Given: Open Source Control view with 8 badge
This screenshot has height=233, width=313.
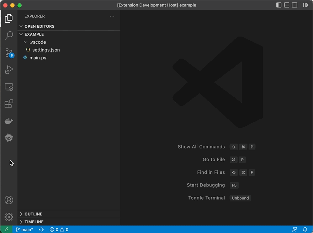Looking at the screenshot, I should point(9,53).
